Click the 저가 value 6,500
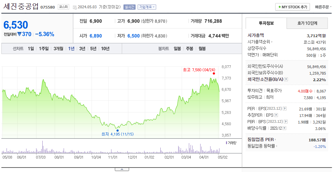Viewport: 333px width, 172px height. (x=133, y=36)
